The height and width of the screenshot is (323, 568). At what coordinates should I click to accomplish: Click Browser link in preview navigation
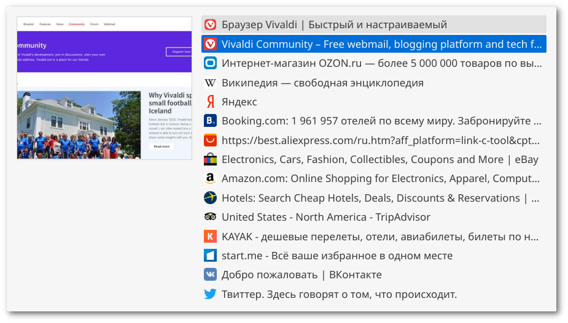point(29,25)
